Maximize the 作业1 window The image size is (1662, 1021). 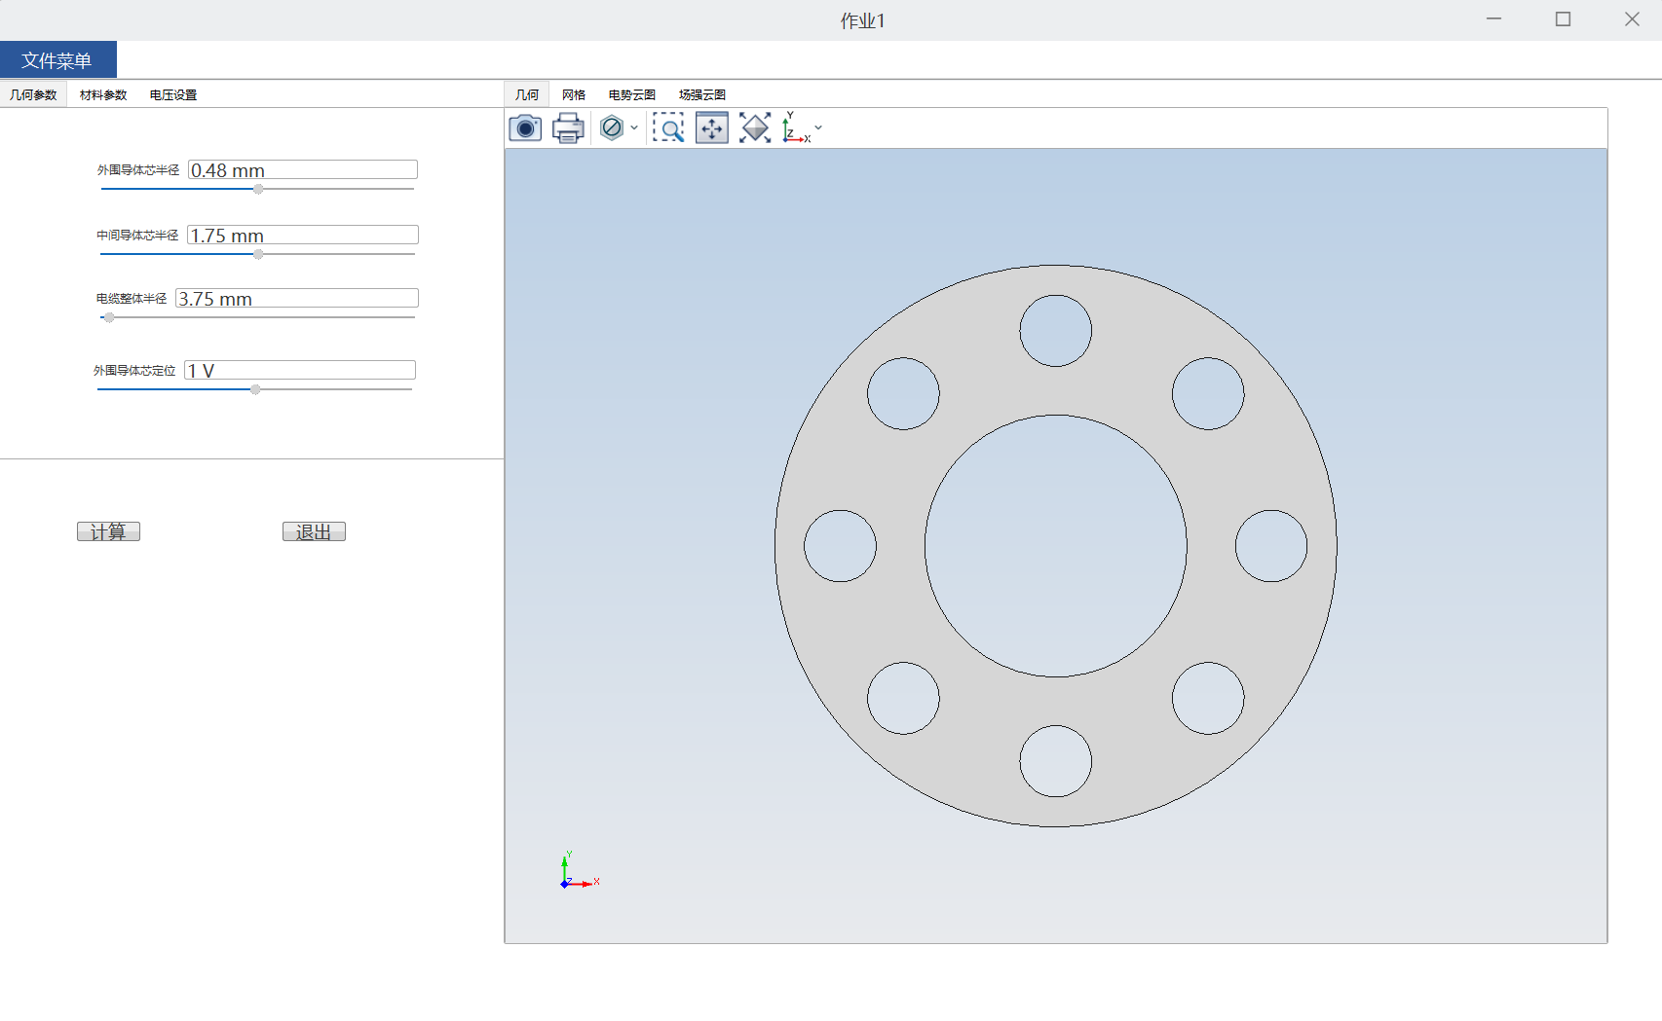coord(1563,19)
